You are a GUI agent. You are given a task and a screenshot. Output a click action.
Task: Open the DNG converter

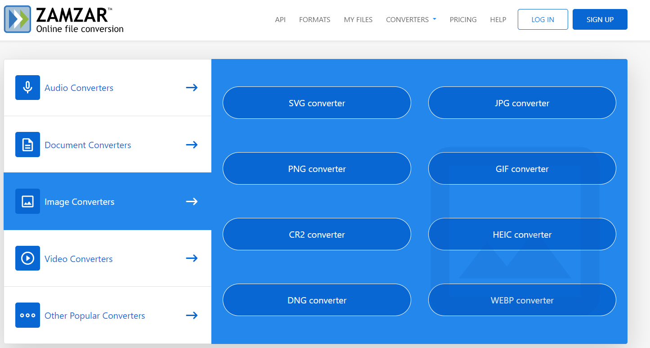pos(317,300)
